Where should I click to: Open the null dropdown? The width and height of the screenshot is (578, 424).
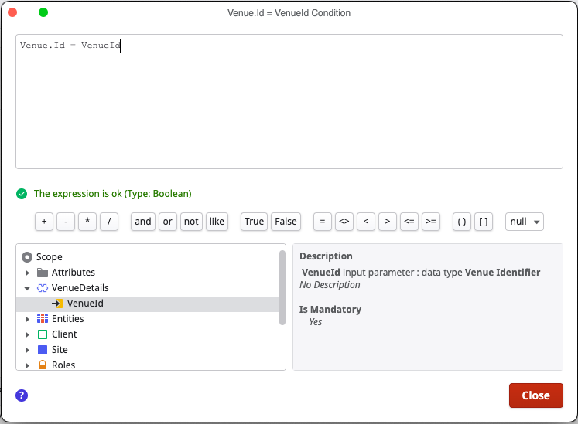pyautogui.click(x=524, y=222)
